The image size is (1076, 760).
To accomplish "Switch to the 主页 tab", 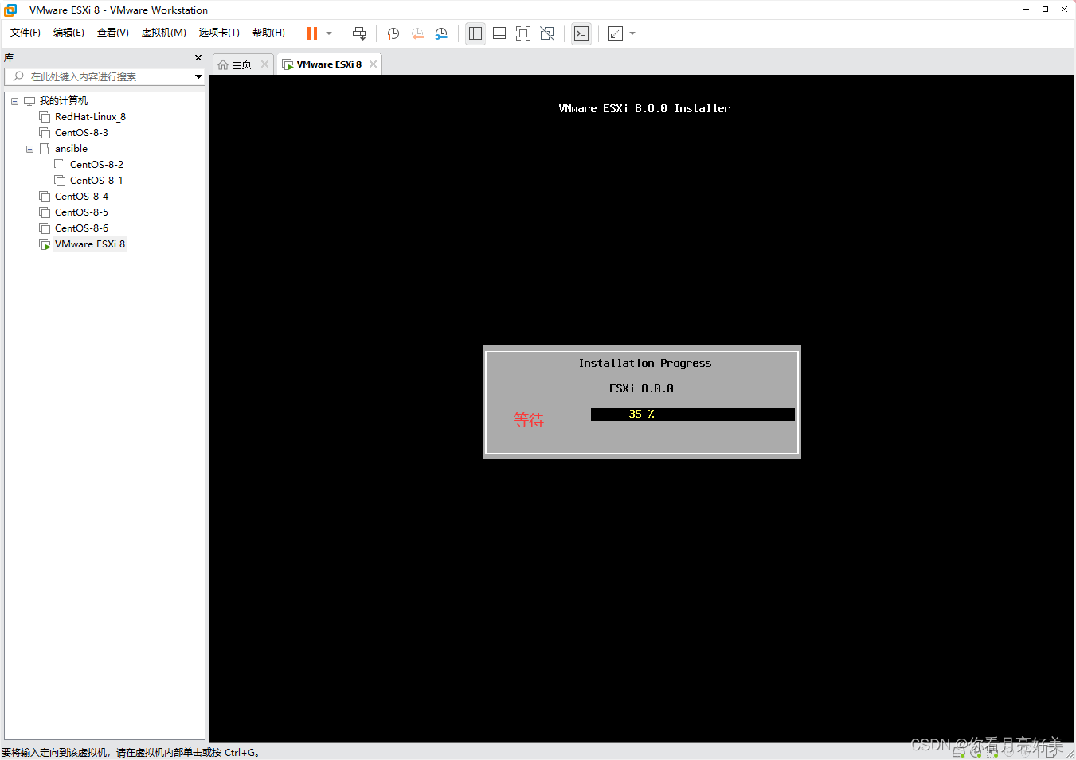I will point(242,64).
